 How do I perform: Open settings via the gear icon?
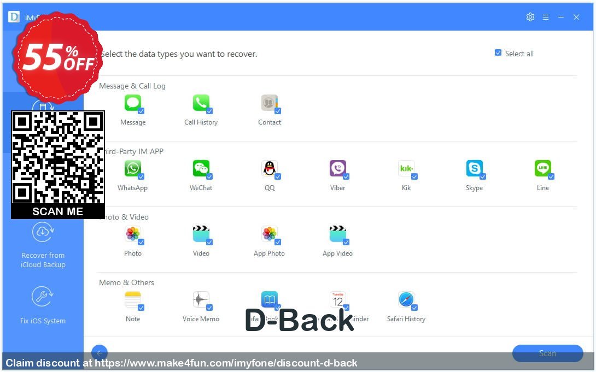pyautogui.click(x=530, y=17)
